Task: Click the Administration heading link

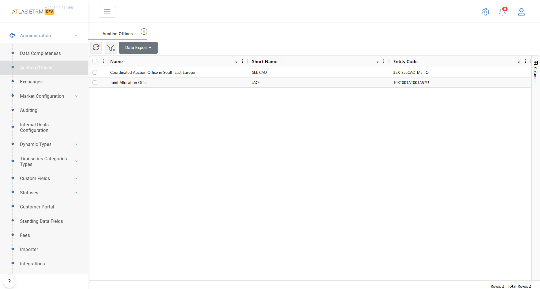Action: click(36, 35)
